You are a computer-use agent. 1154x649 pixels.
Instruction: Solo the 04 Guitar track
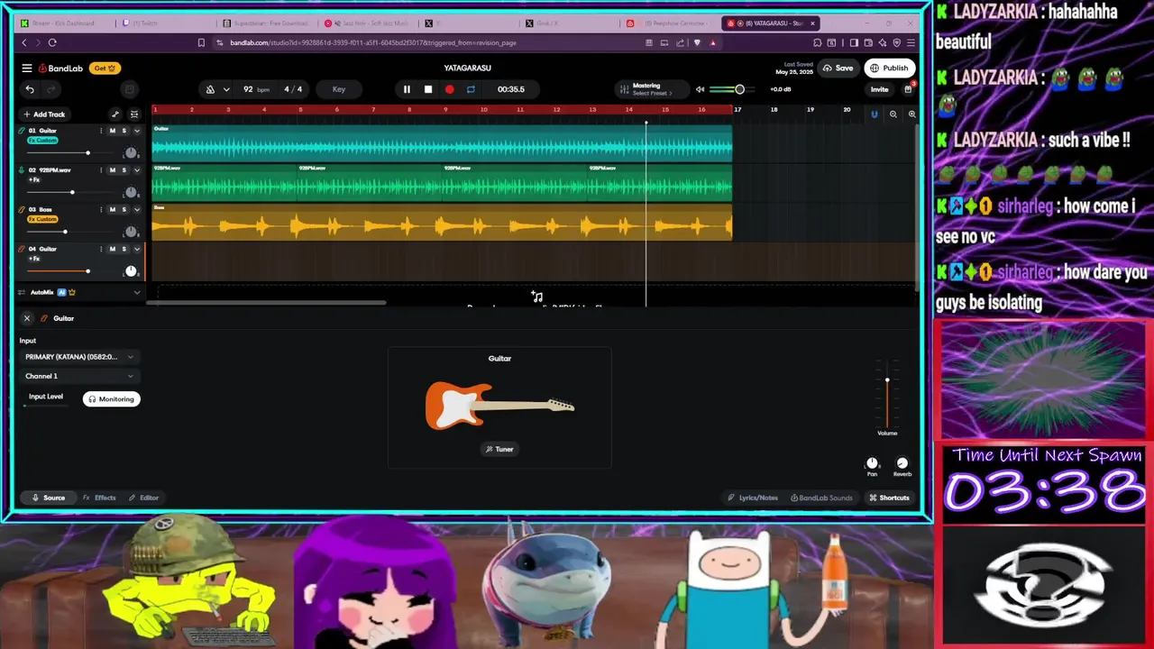[x=124, y=249]
